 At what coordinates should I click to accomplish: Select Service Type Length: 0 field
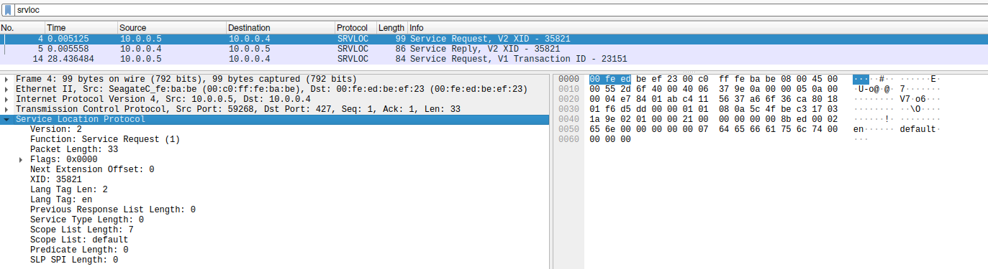coord(87,220)
